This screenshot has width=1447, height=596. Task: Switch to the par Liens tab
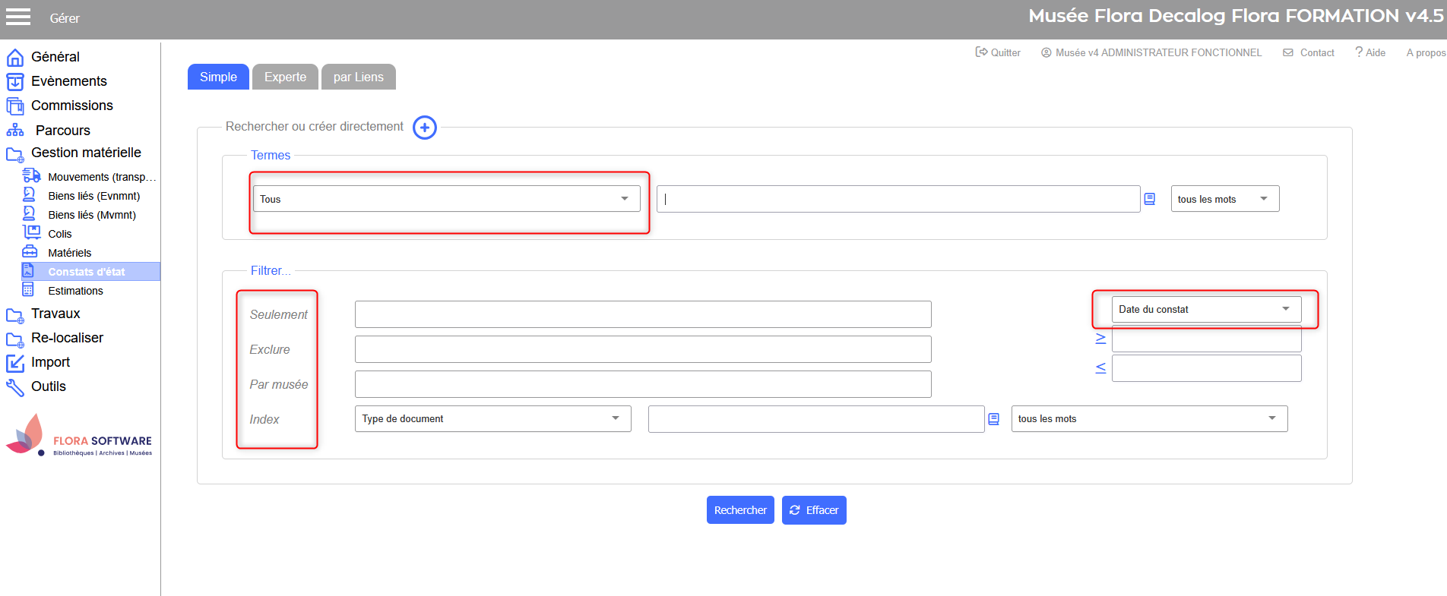[x=358, y=77]
